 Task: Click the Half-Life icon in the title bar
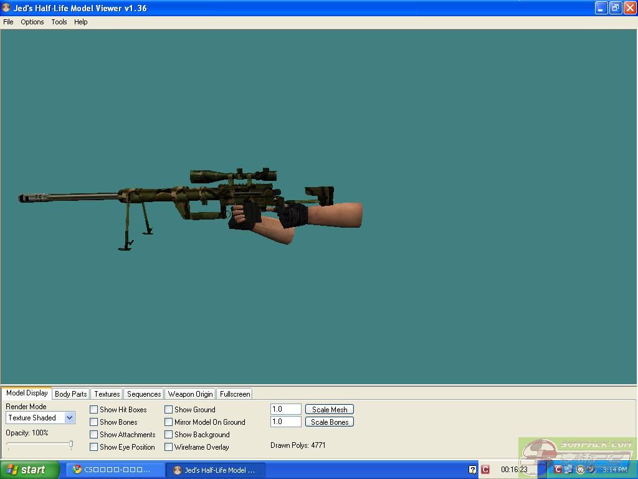(7, 8)
